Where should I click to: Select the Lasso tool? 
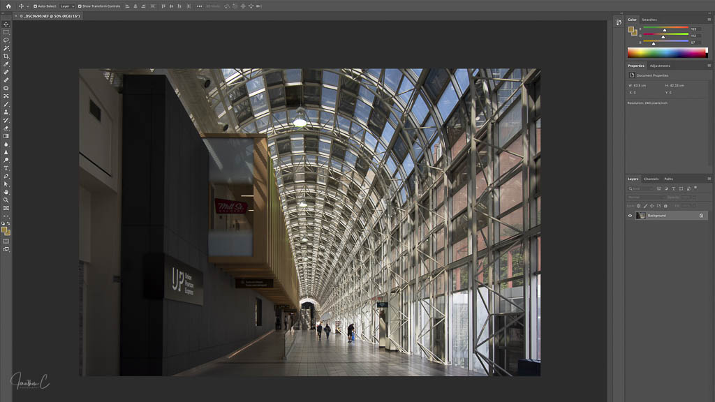[x=6, y=40]
